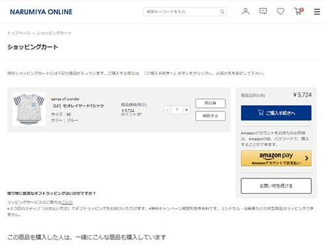325x246 pixels.
Task: Click the カラー：ブルー color text
Action: click(x=64, y=120)
